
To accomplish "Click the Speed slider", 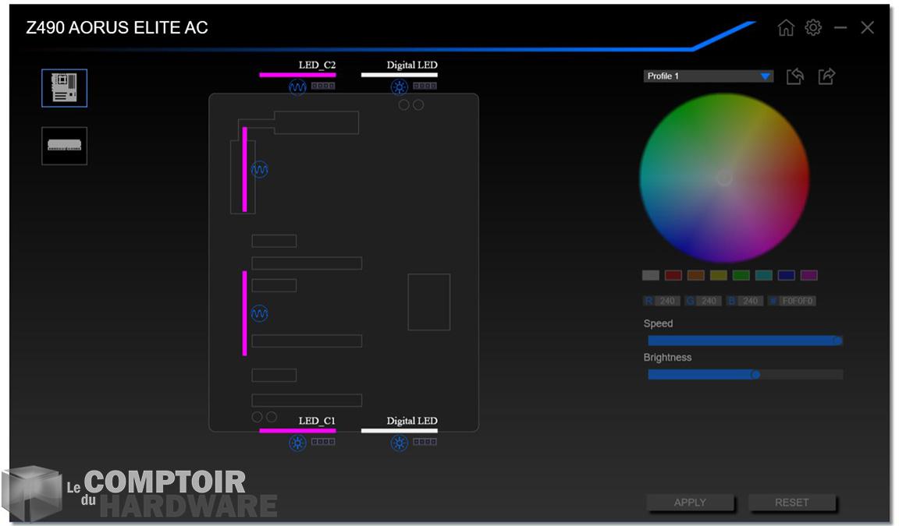I will pos(745,341).
